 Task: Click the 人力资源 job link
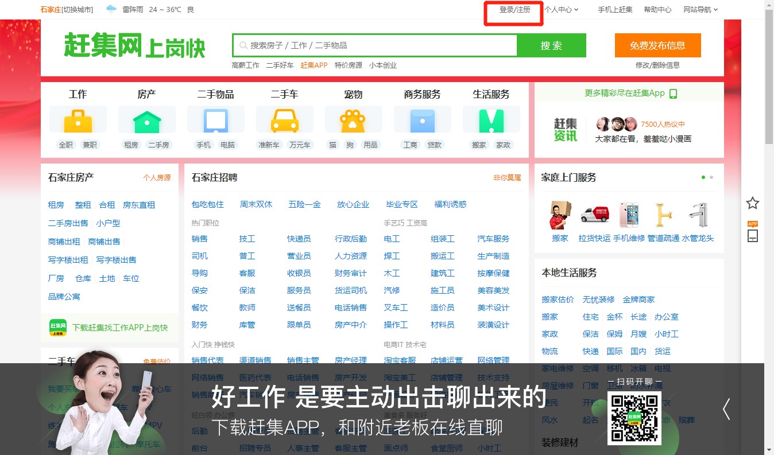(351, 256)
